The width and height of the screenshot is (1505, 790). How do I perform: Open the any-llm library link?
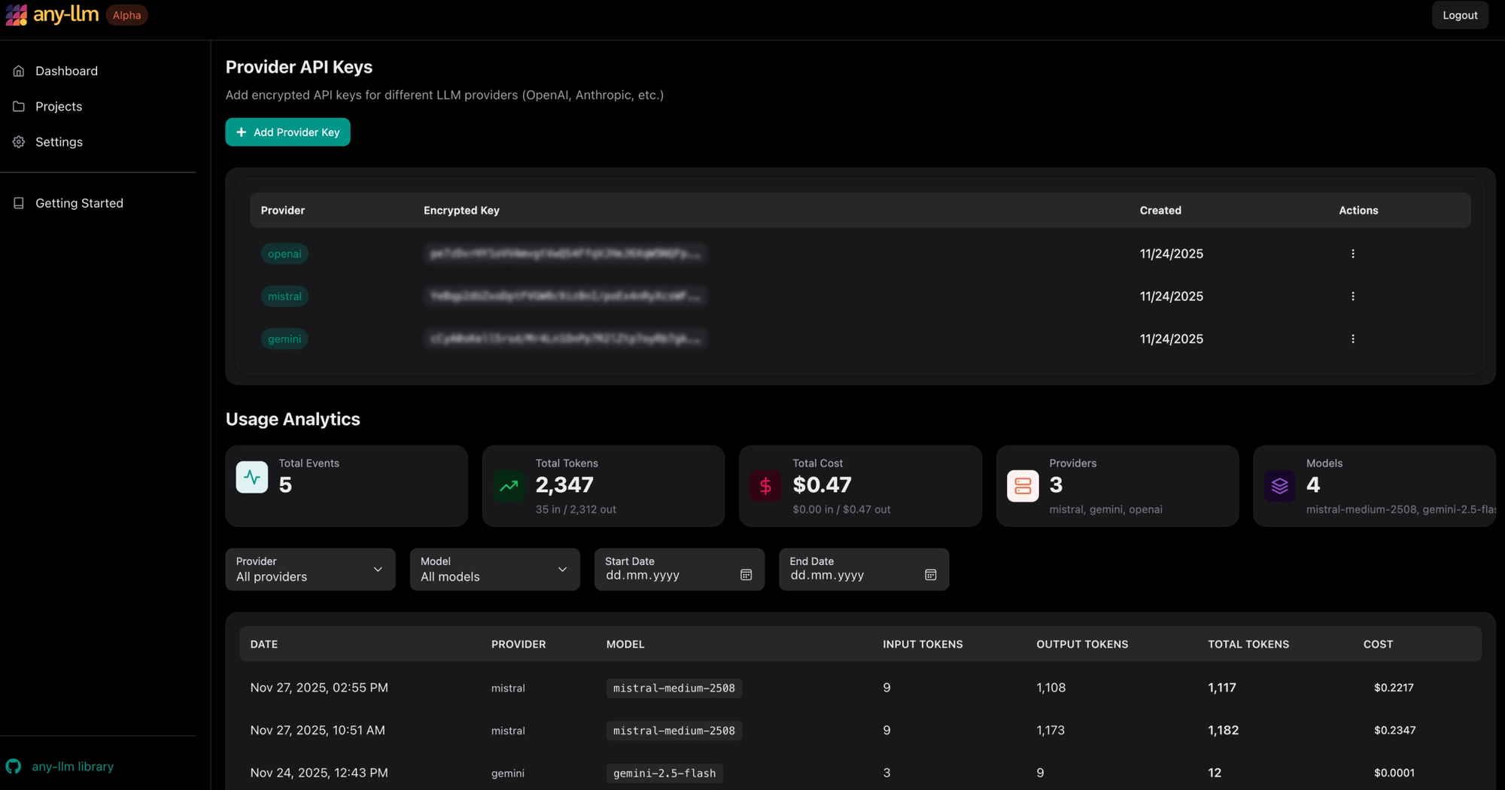(72, 766)
